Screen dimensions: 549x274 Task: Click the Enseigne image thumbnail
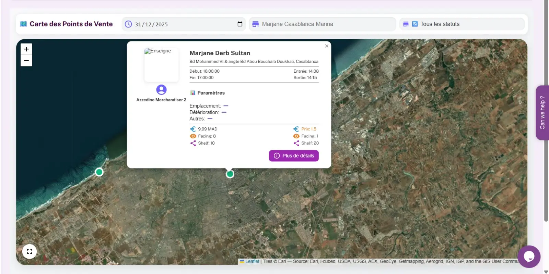(x=161, y=64)
